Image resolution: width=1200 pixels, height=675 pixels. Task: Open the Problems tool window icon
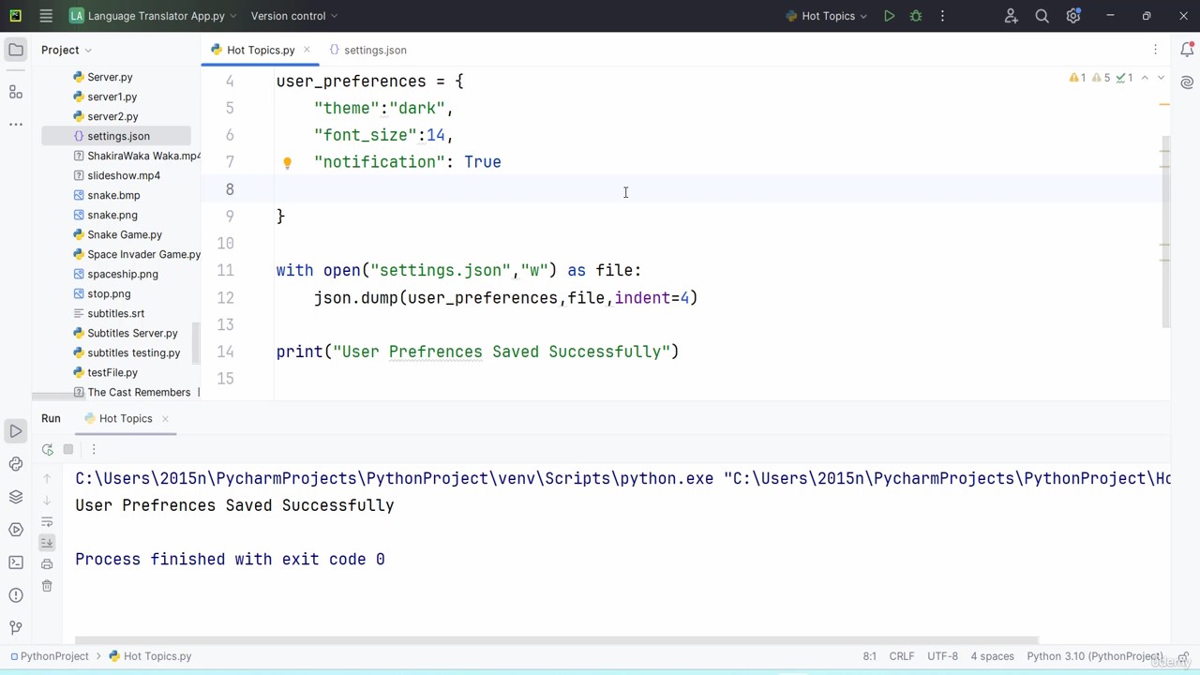tap(16, 595)
